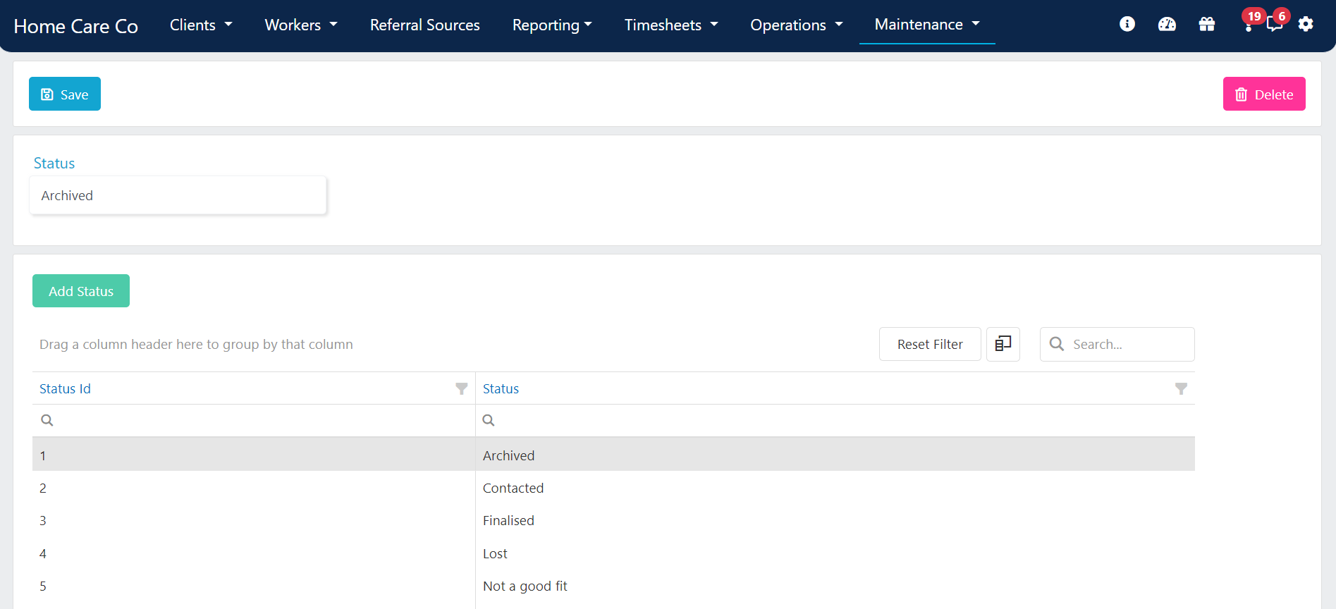Sort by Status column header
This screenshot has height=609, width=1336.
click(501, 388)
